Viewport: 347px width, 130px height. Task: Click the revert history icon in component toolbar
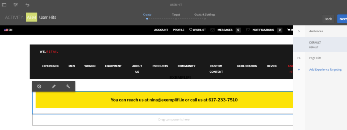pyautogui.click(x=39, y=86)
